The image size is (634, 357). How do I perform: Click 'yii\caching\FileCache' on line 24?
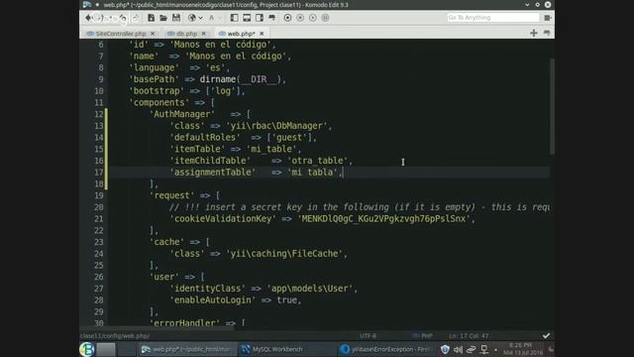tap(284, 254)
